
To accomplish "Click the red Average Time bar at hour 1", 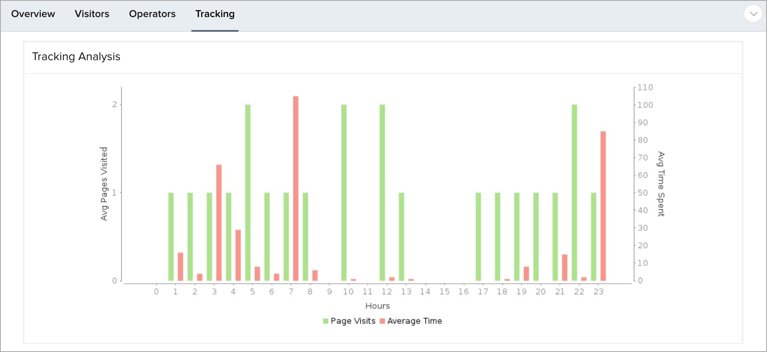I will pyautogui.click(x=180, y=267).
